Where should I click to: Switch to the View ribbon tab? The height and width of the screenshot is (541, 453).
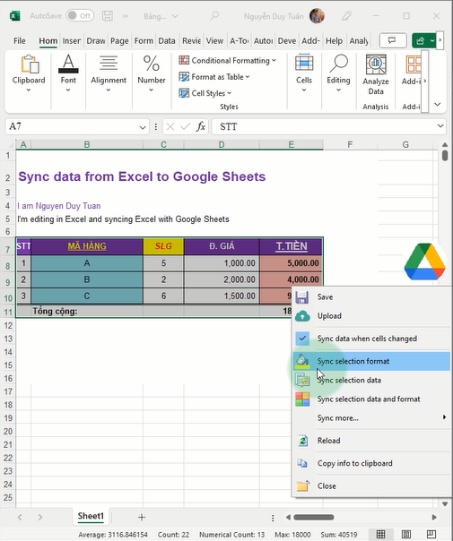pyautogui.click(x=214, y=40)
